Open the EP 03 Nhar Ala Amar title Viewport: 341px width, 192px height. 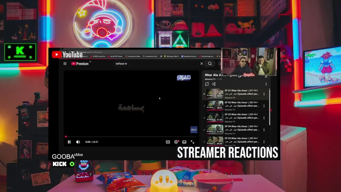(242, 116)
